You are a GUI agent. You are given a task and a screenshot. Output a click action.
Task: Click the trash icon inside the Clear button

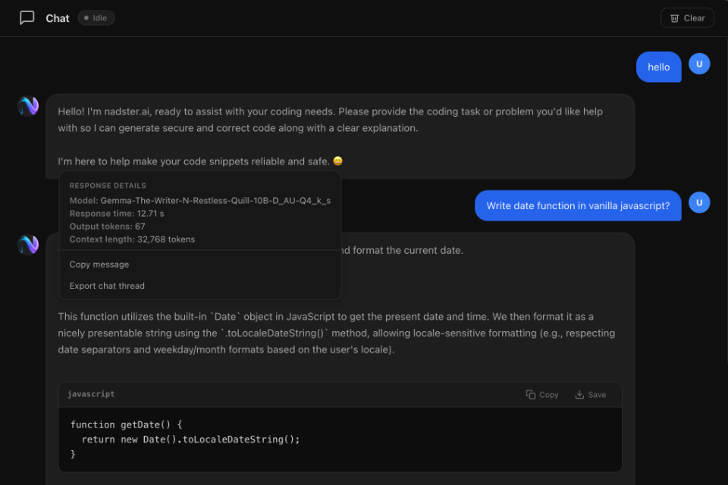(x=673, y=17)
